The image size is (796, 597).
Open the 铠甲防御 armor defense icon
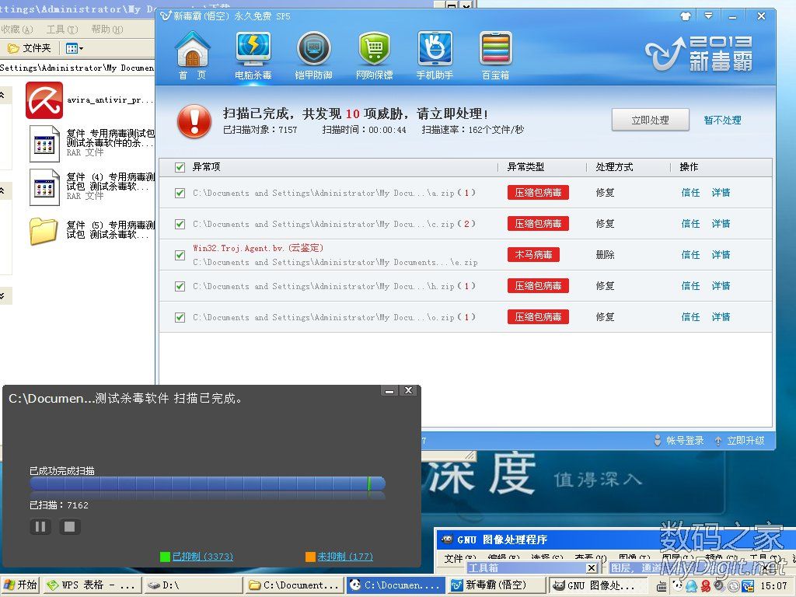(x=313, y=54)
